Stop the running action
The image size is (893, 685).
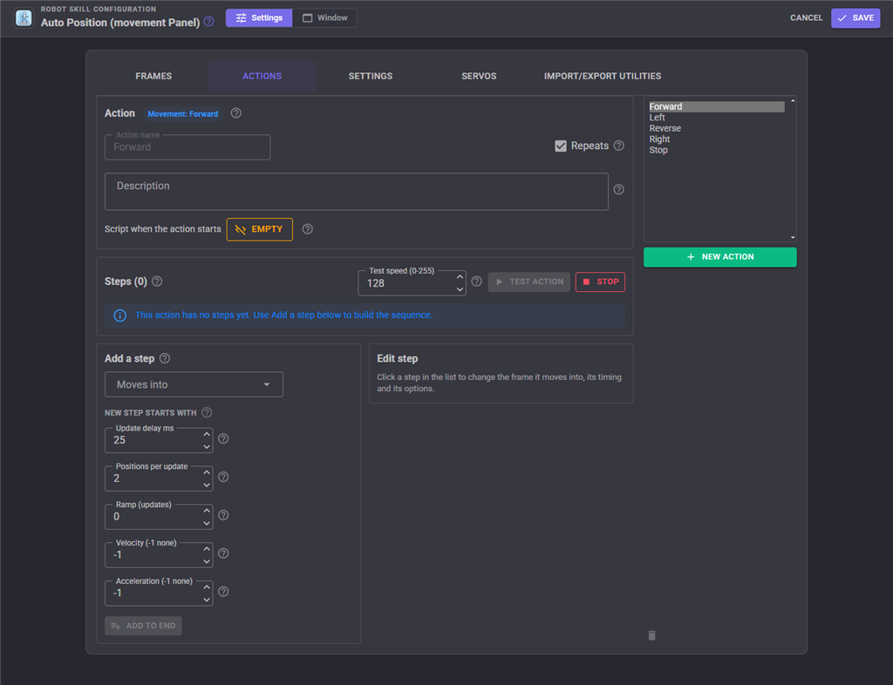[600, 281]
